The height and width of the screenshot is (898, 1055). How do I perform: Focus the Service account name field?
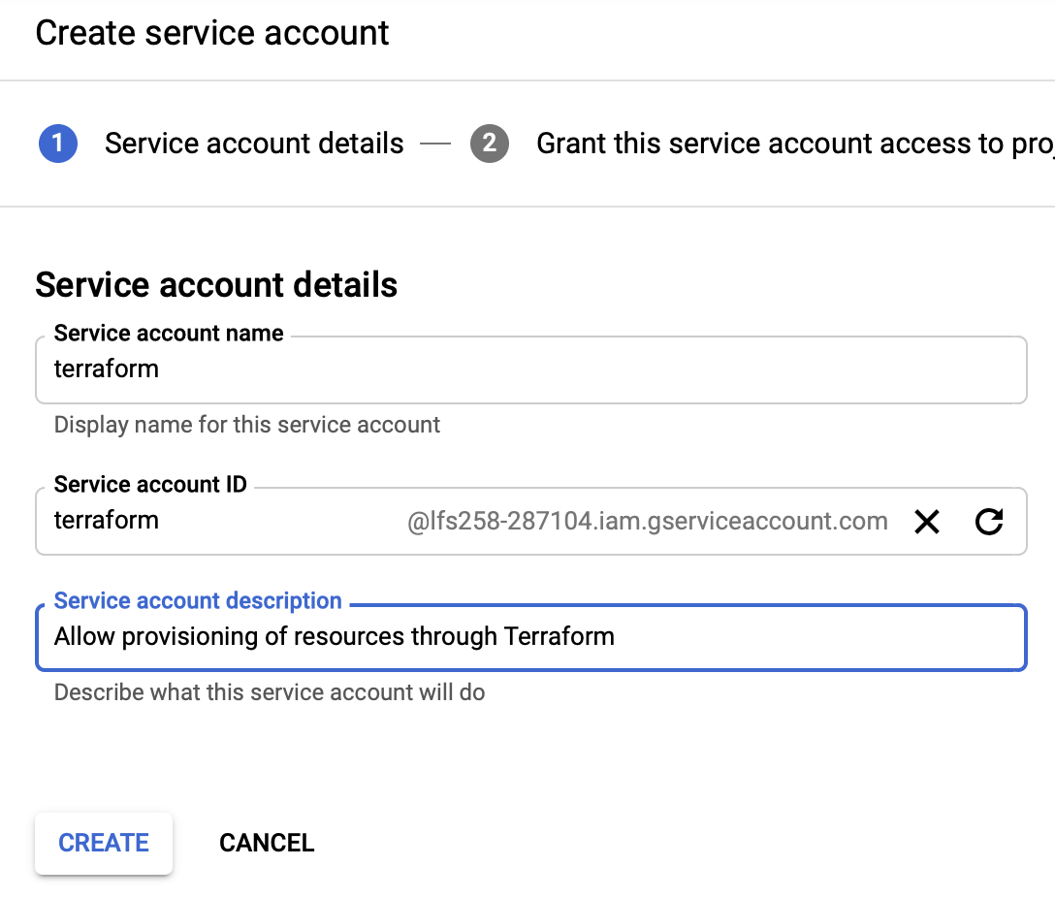(530, 369)
